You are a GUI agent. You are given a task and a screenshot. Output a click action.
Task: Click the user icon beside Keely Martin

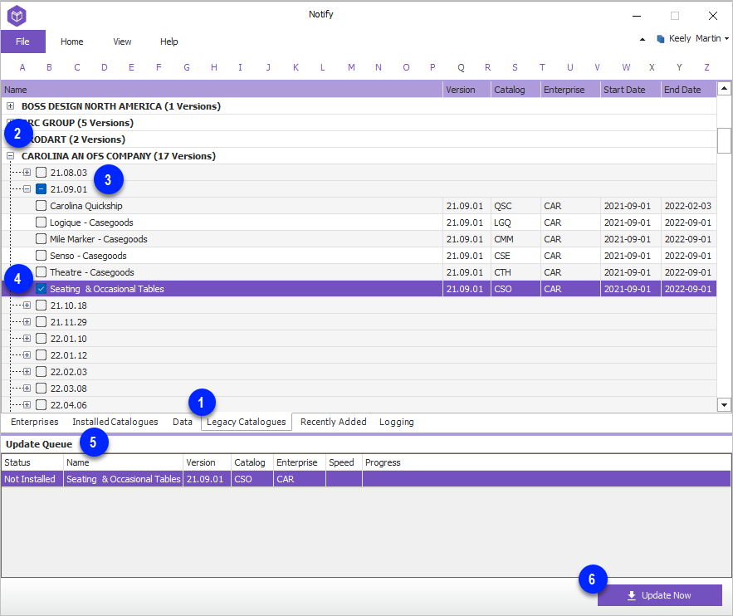click(661, 39)
